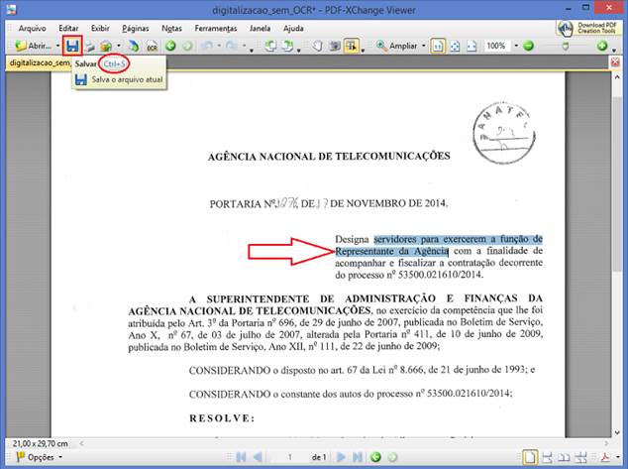The height and width of the screenshot is (469, 628).
Task: Click the page number field showing 1
Action: (289, 457)
